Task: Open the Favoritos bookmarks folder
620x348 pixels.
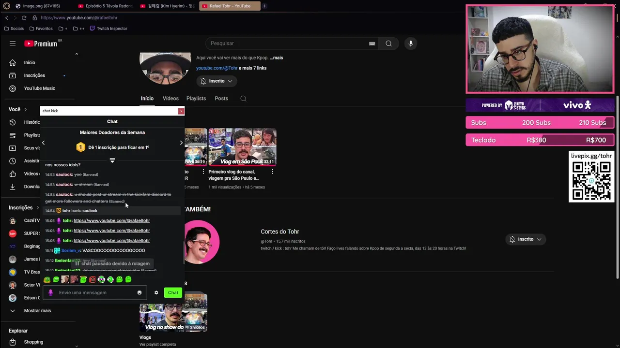Action: click(x=41, y=29)
